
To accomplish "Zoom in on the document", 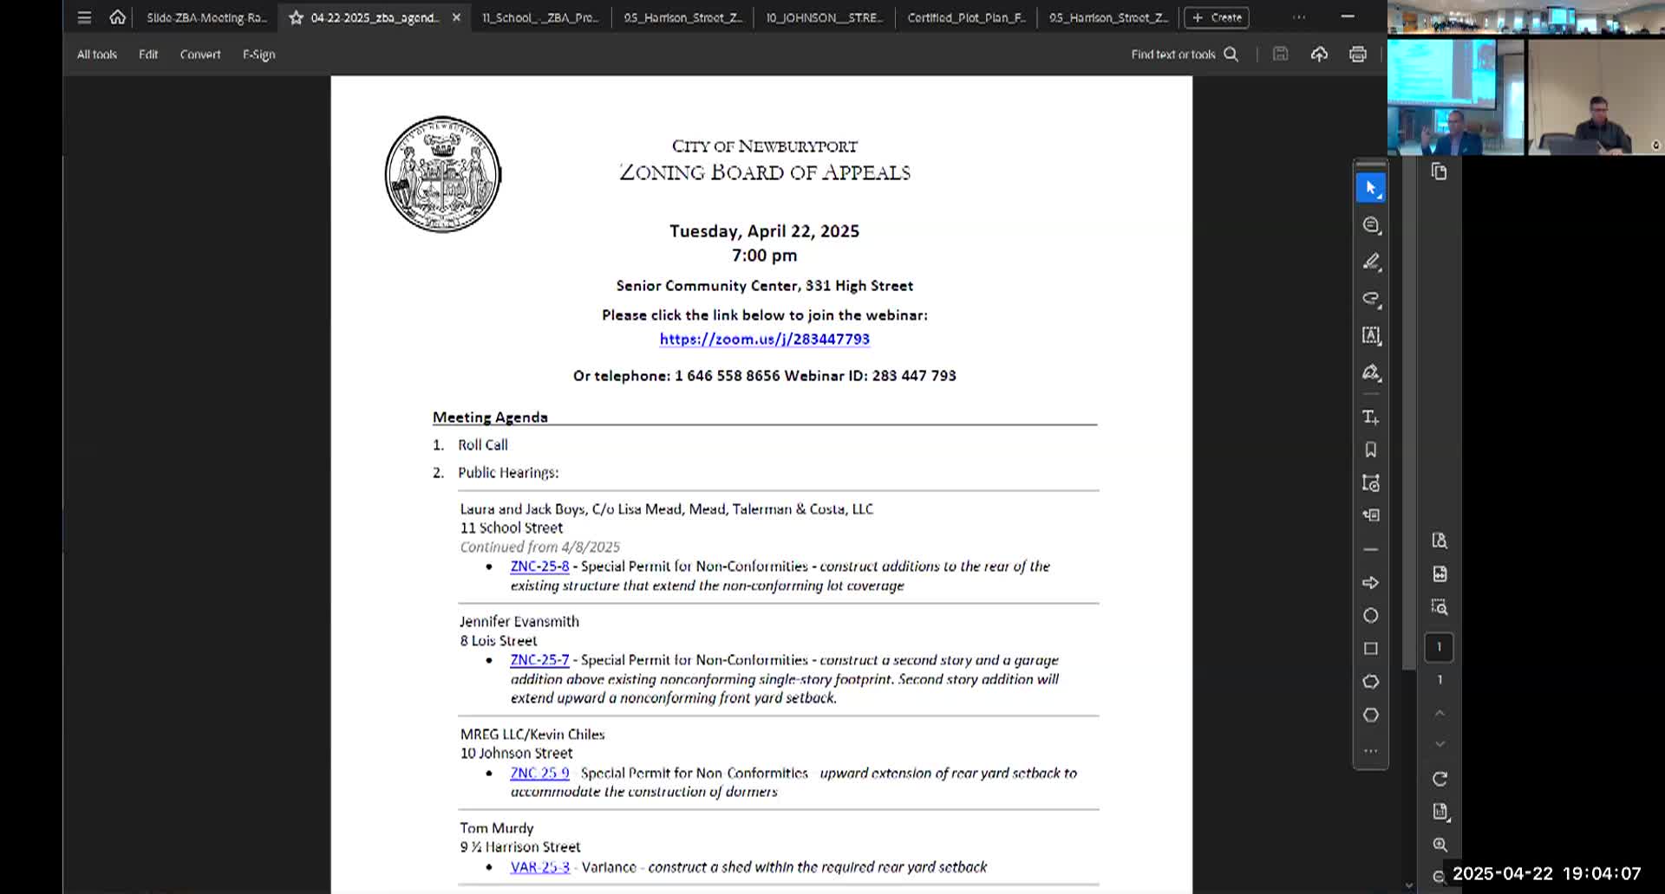I will (x=1440, y=845).
